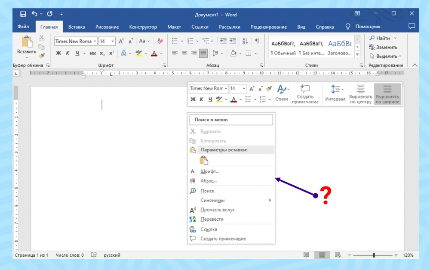The height and width of the screenshot is (270, 430).
Task: Click the Save icon in title bar
Action: point(23,14)
